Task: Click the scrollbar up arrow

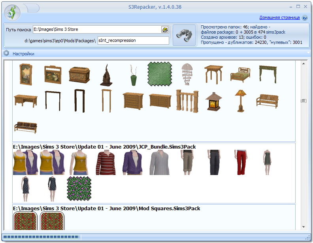Action: point(304,63)
